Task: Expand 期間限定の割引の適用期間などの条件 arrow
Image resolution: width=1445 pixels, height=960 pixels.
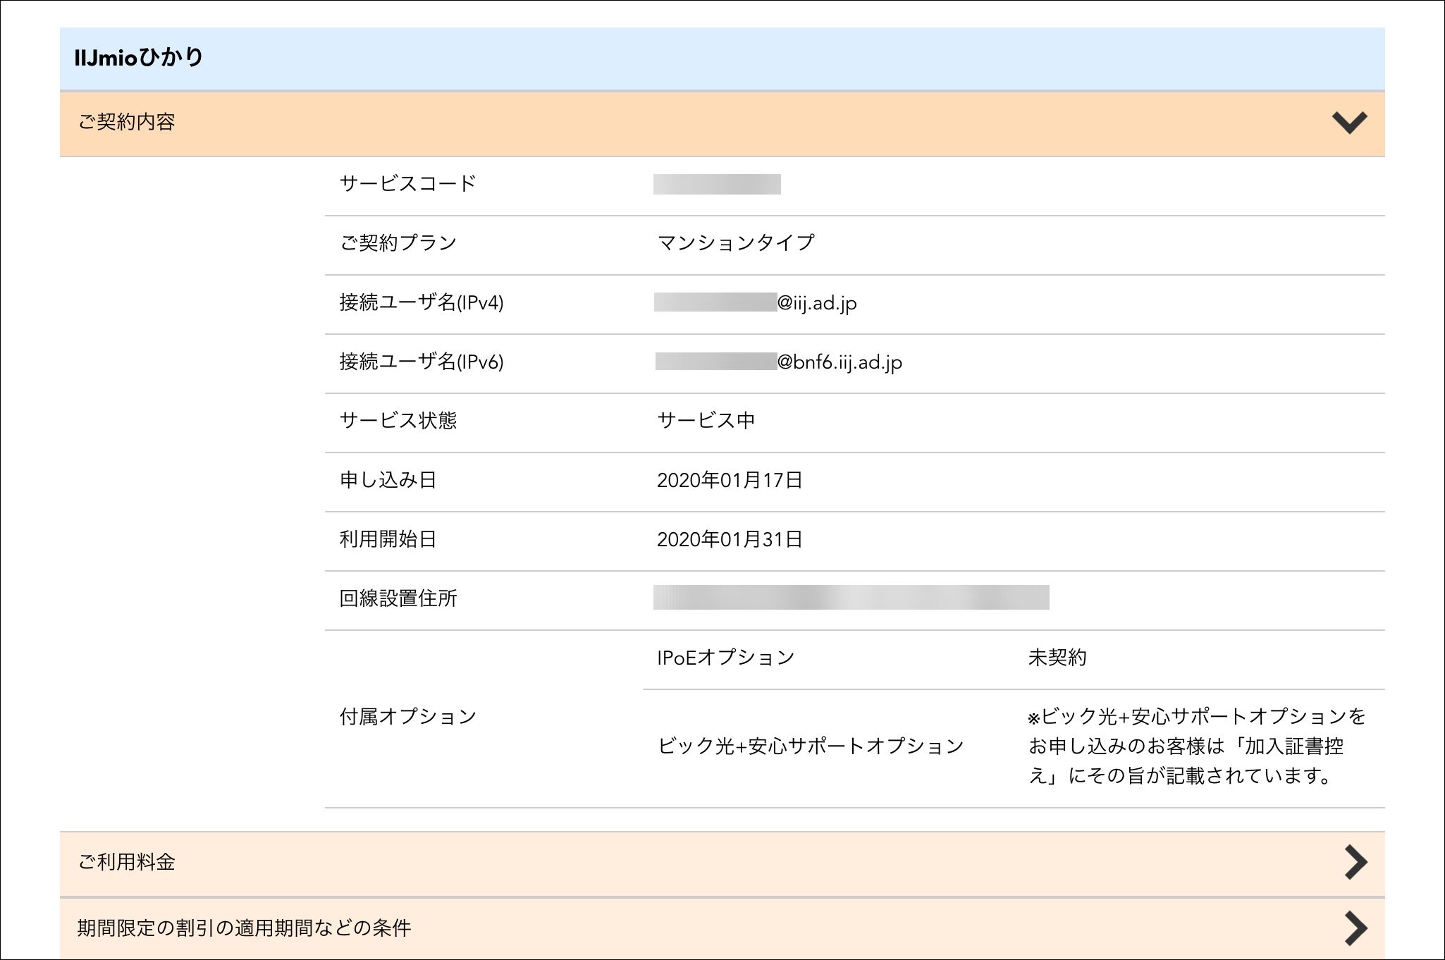Action: (1356, 928)
